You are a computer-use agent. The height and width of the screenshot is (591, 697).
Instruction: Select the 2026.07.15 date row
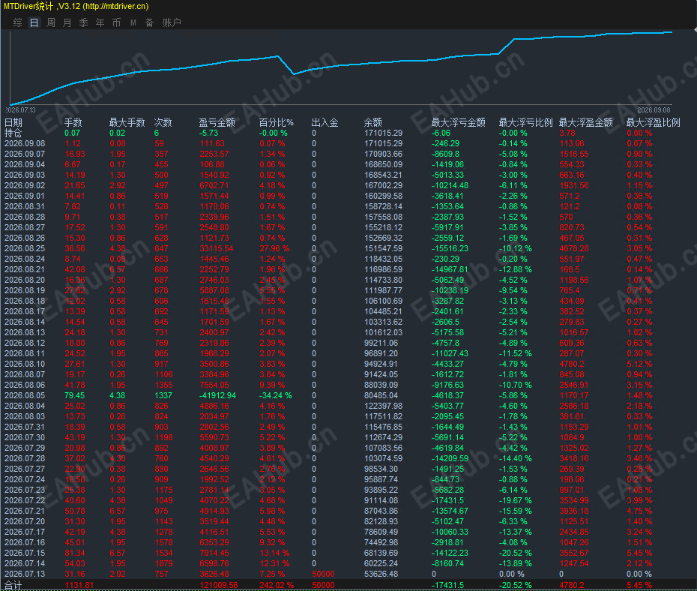[x=25, y=553]
